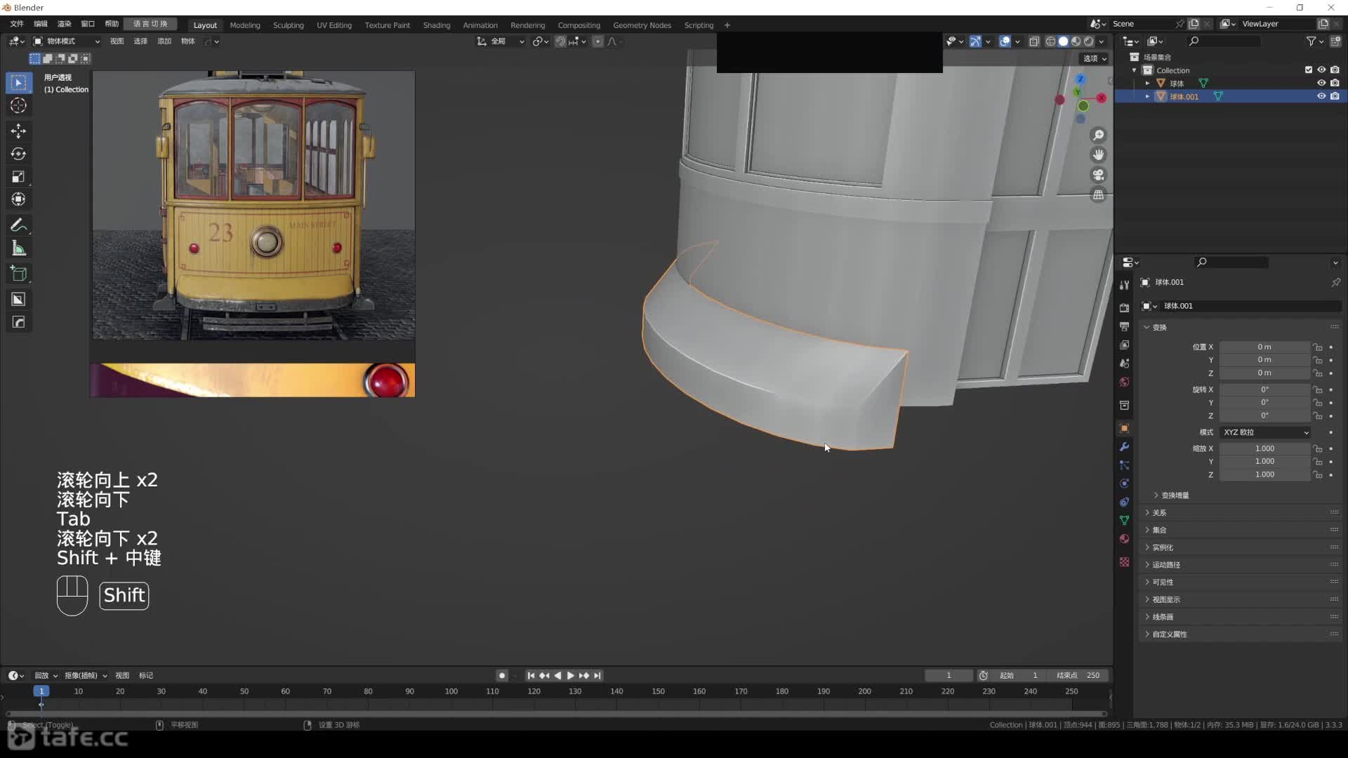Open the Modifiers wrench tab
Screen dimensions: 1348x758
click(x=1124, y=447)
